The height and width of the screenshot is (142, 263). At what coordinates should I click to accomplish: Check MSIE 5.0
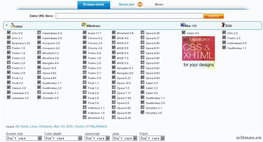coord(114,42)
